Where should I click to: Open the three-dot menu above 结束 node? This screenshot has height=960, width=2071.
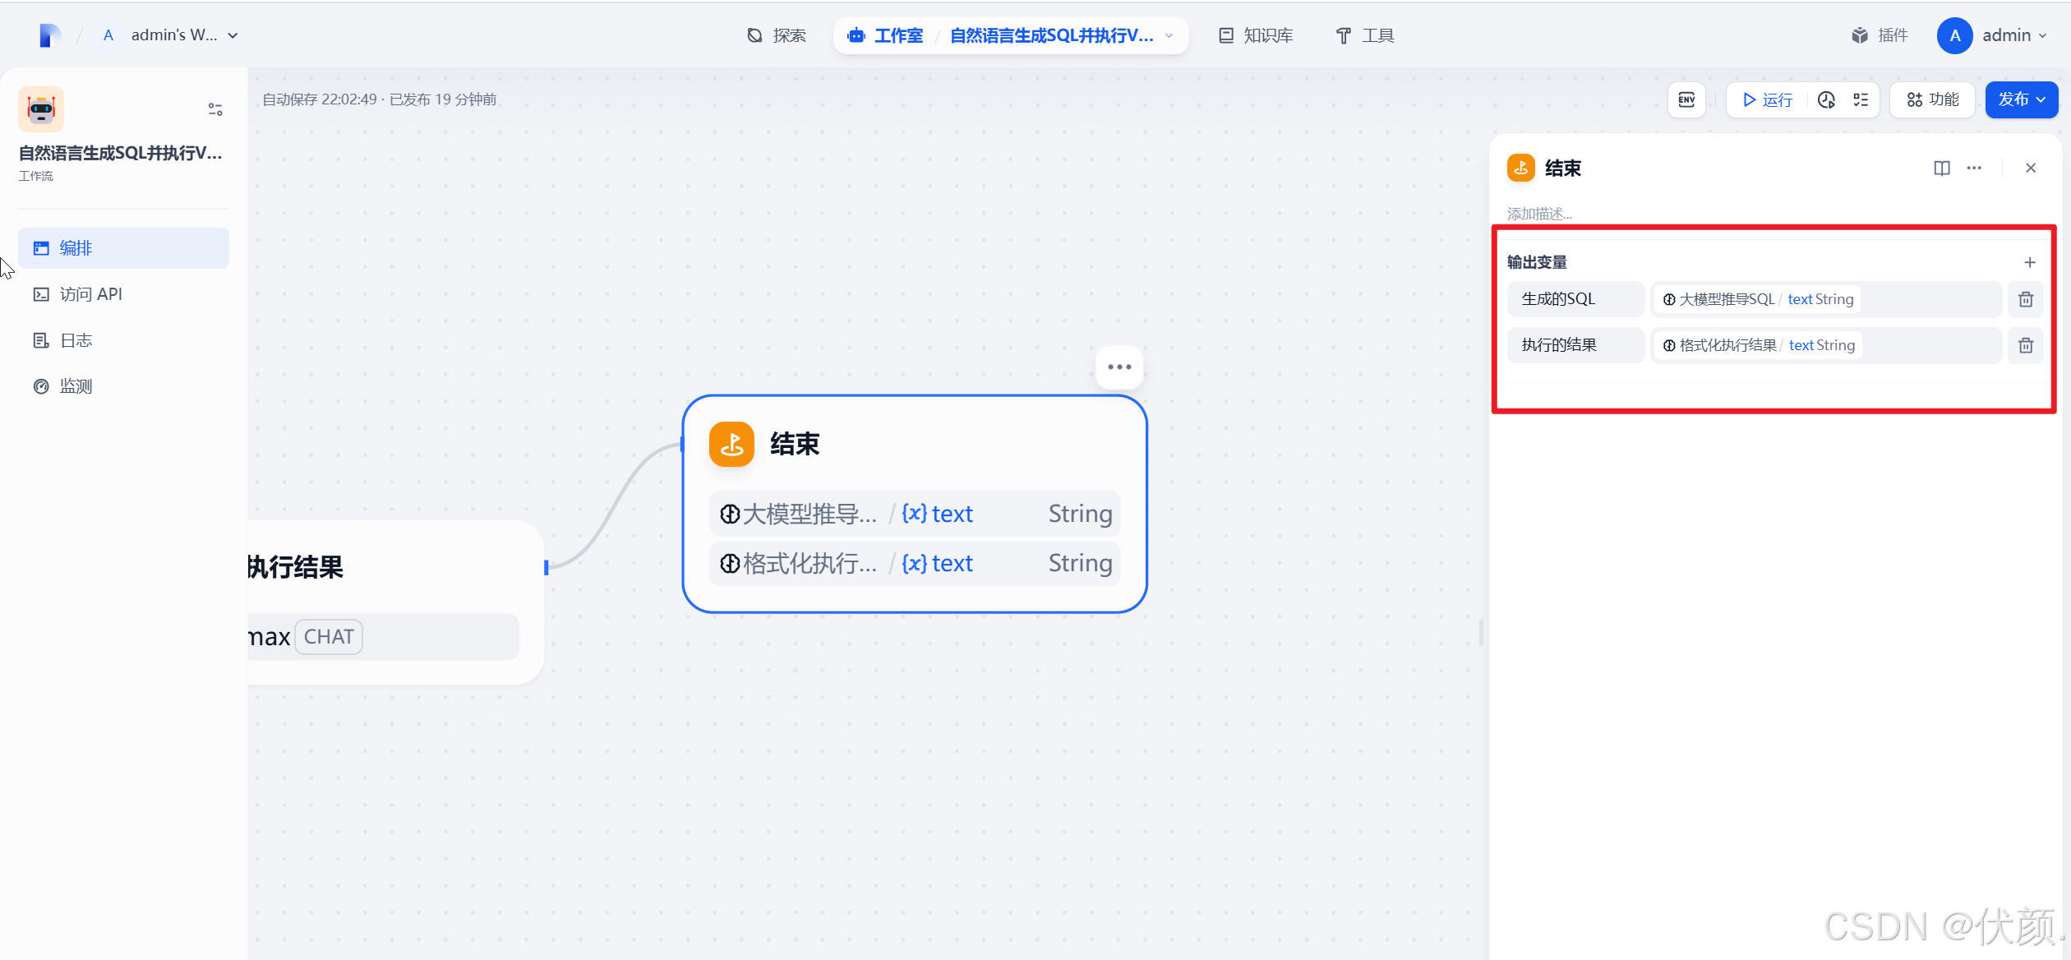[1119, 367]
